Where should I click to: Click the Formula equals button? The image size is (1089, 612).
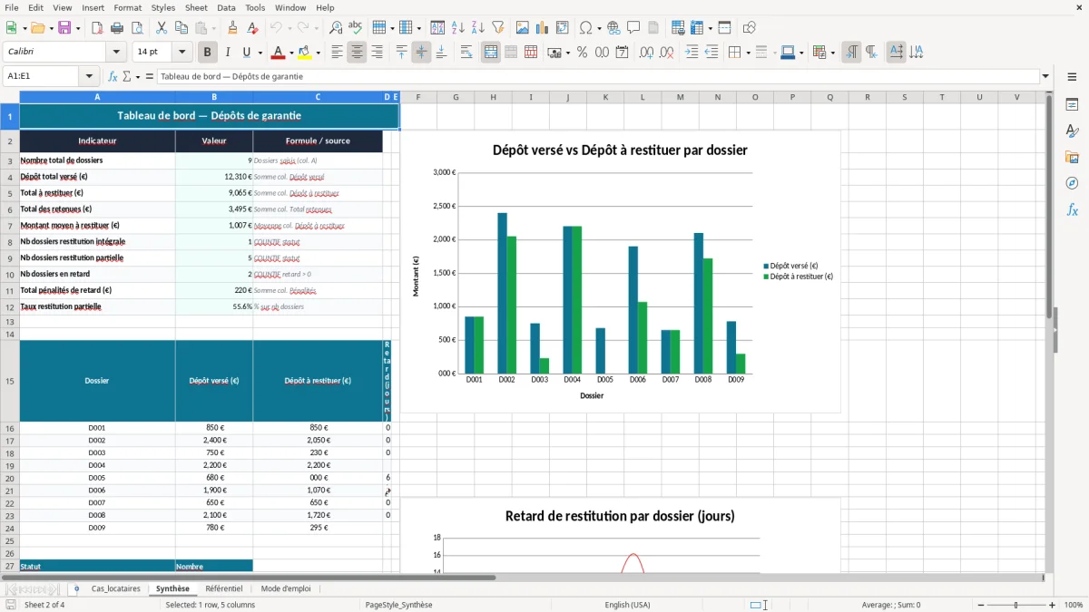coord(150,77)
